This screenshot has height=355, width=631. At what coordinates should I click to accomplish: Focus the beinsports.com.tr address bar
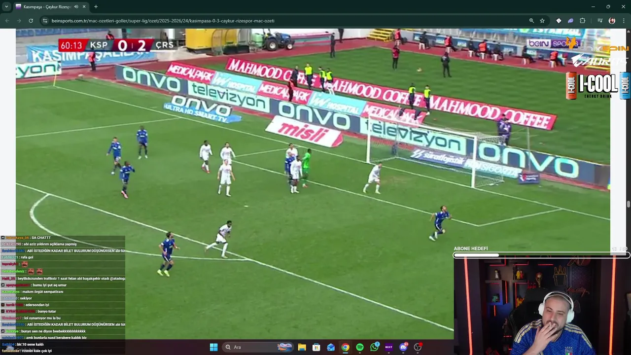(286, 21)
